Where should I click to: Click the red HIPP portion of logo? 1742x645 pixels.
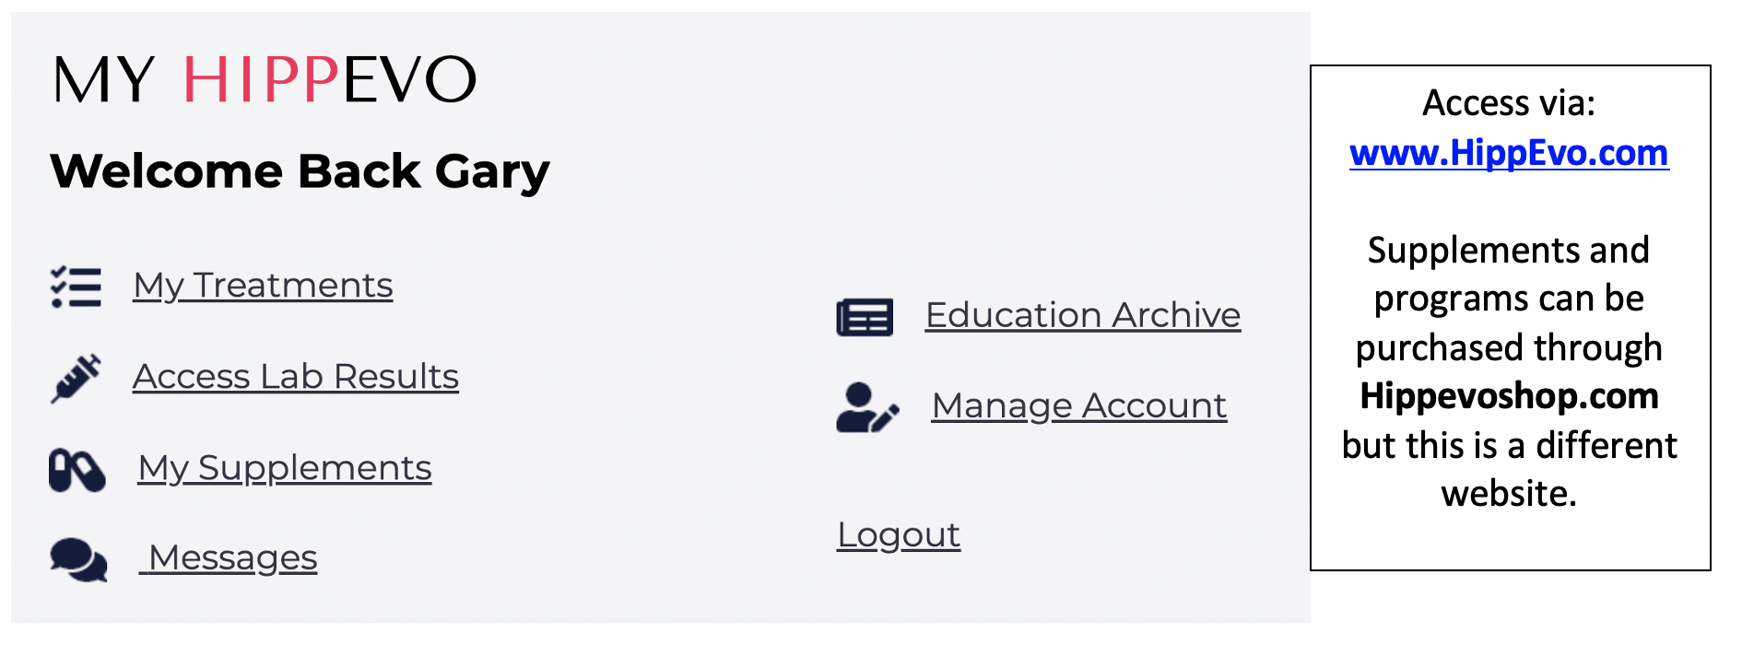262,79
